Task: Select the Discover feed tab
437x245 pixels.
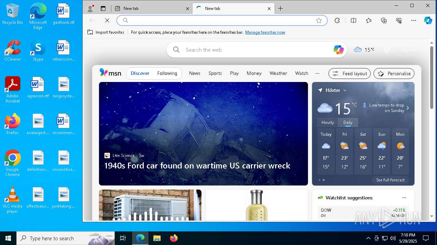Action: coord(140,73)
